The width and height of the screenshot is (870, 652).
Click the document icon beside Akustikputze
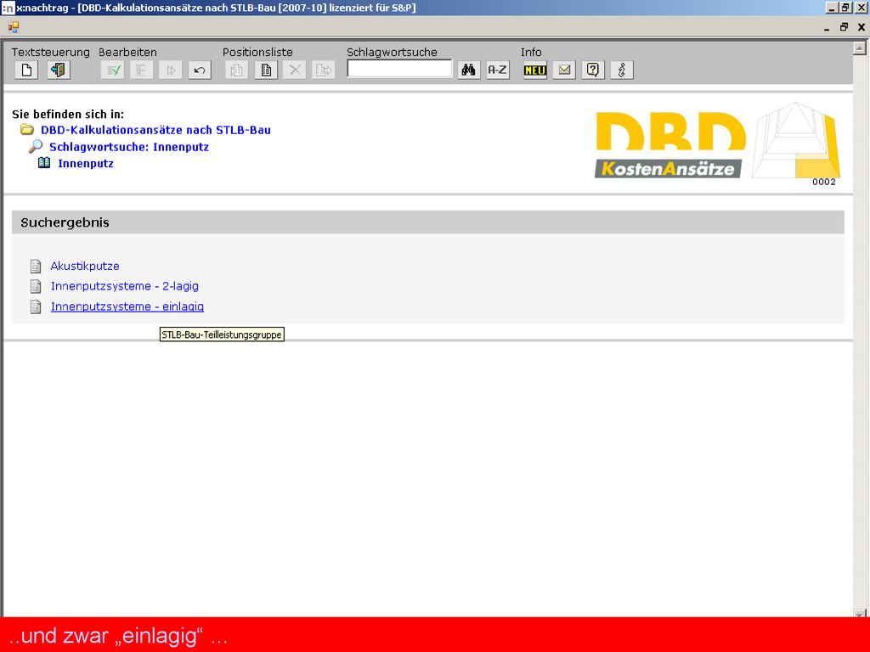tap(36, 266)
